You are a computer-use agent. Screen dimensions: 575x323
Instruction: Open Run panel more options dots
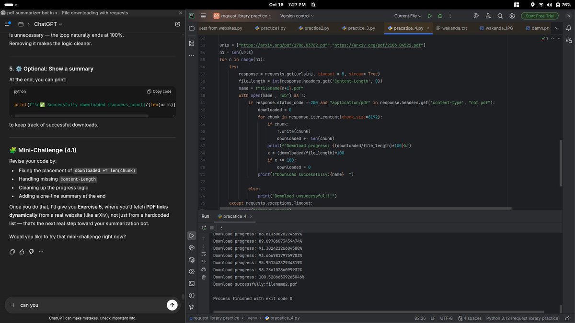point(221,227)
